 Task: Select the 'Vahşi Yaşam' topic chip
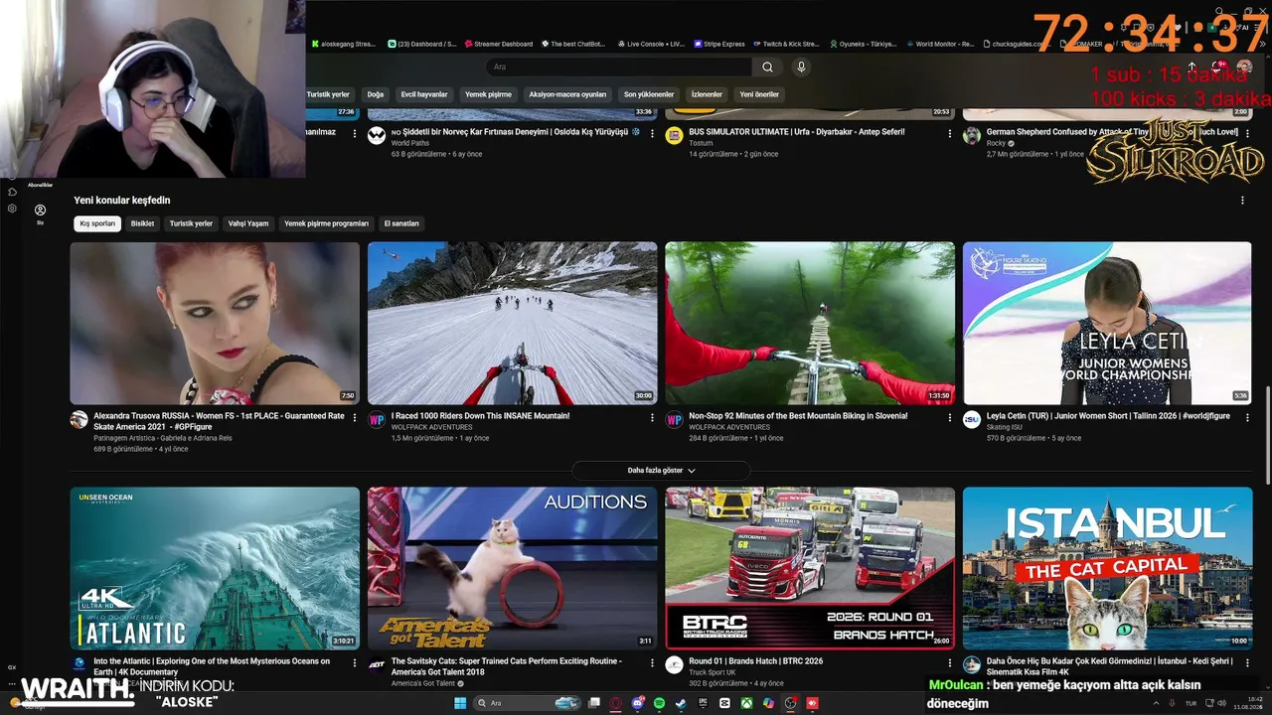click(x=248, y=223)
